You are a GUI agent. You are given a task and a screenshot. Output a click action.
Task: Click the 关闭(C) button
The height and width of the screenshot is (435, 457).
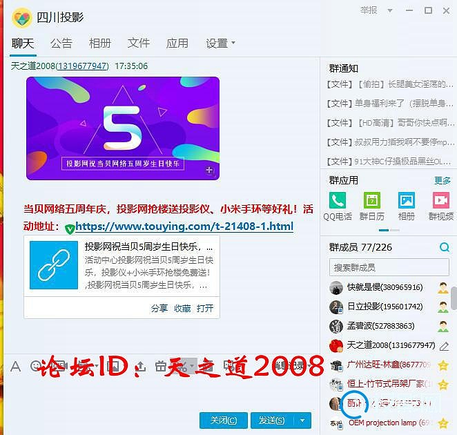(x=224, y=420)
